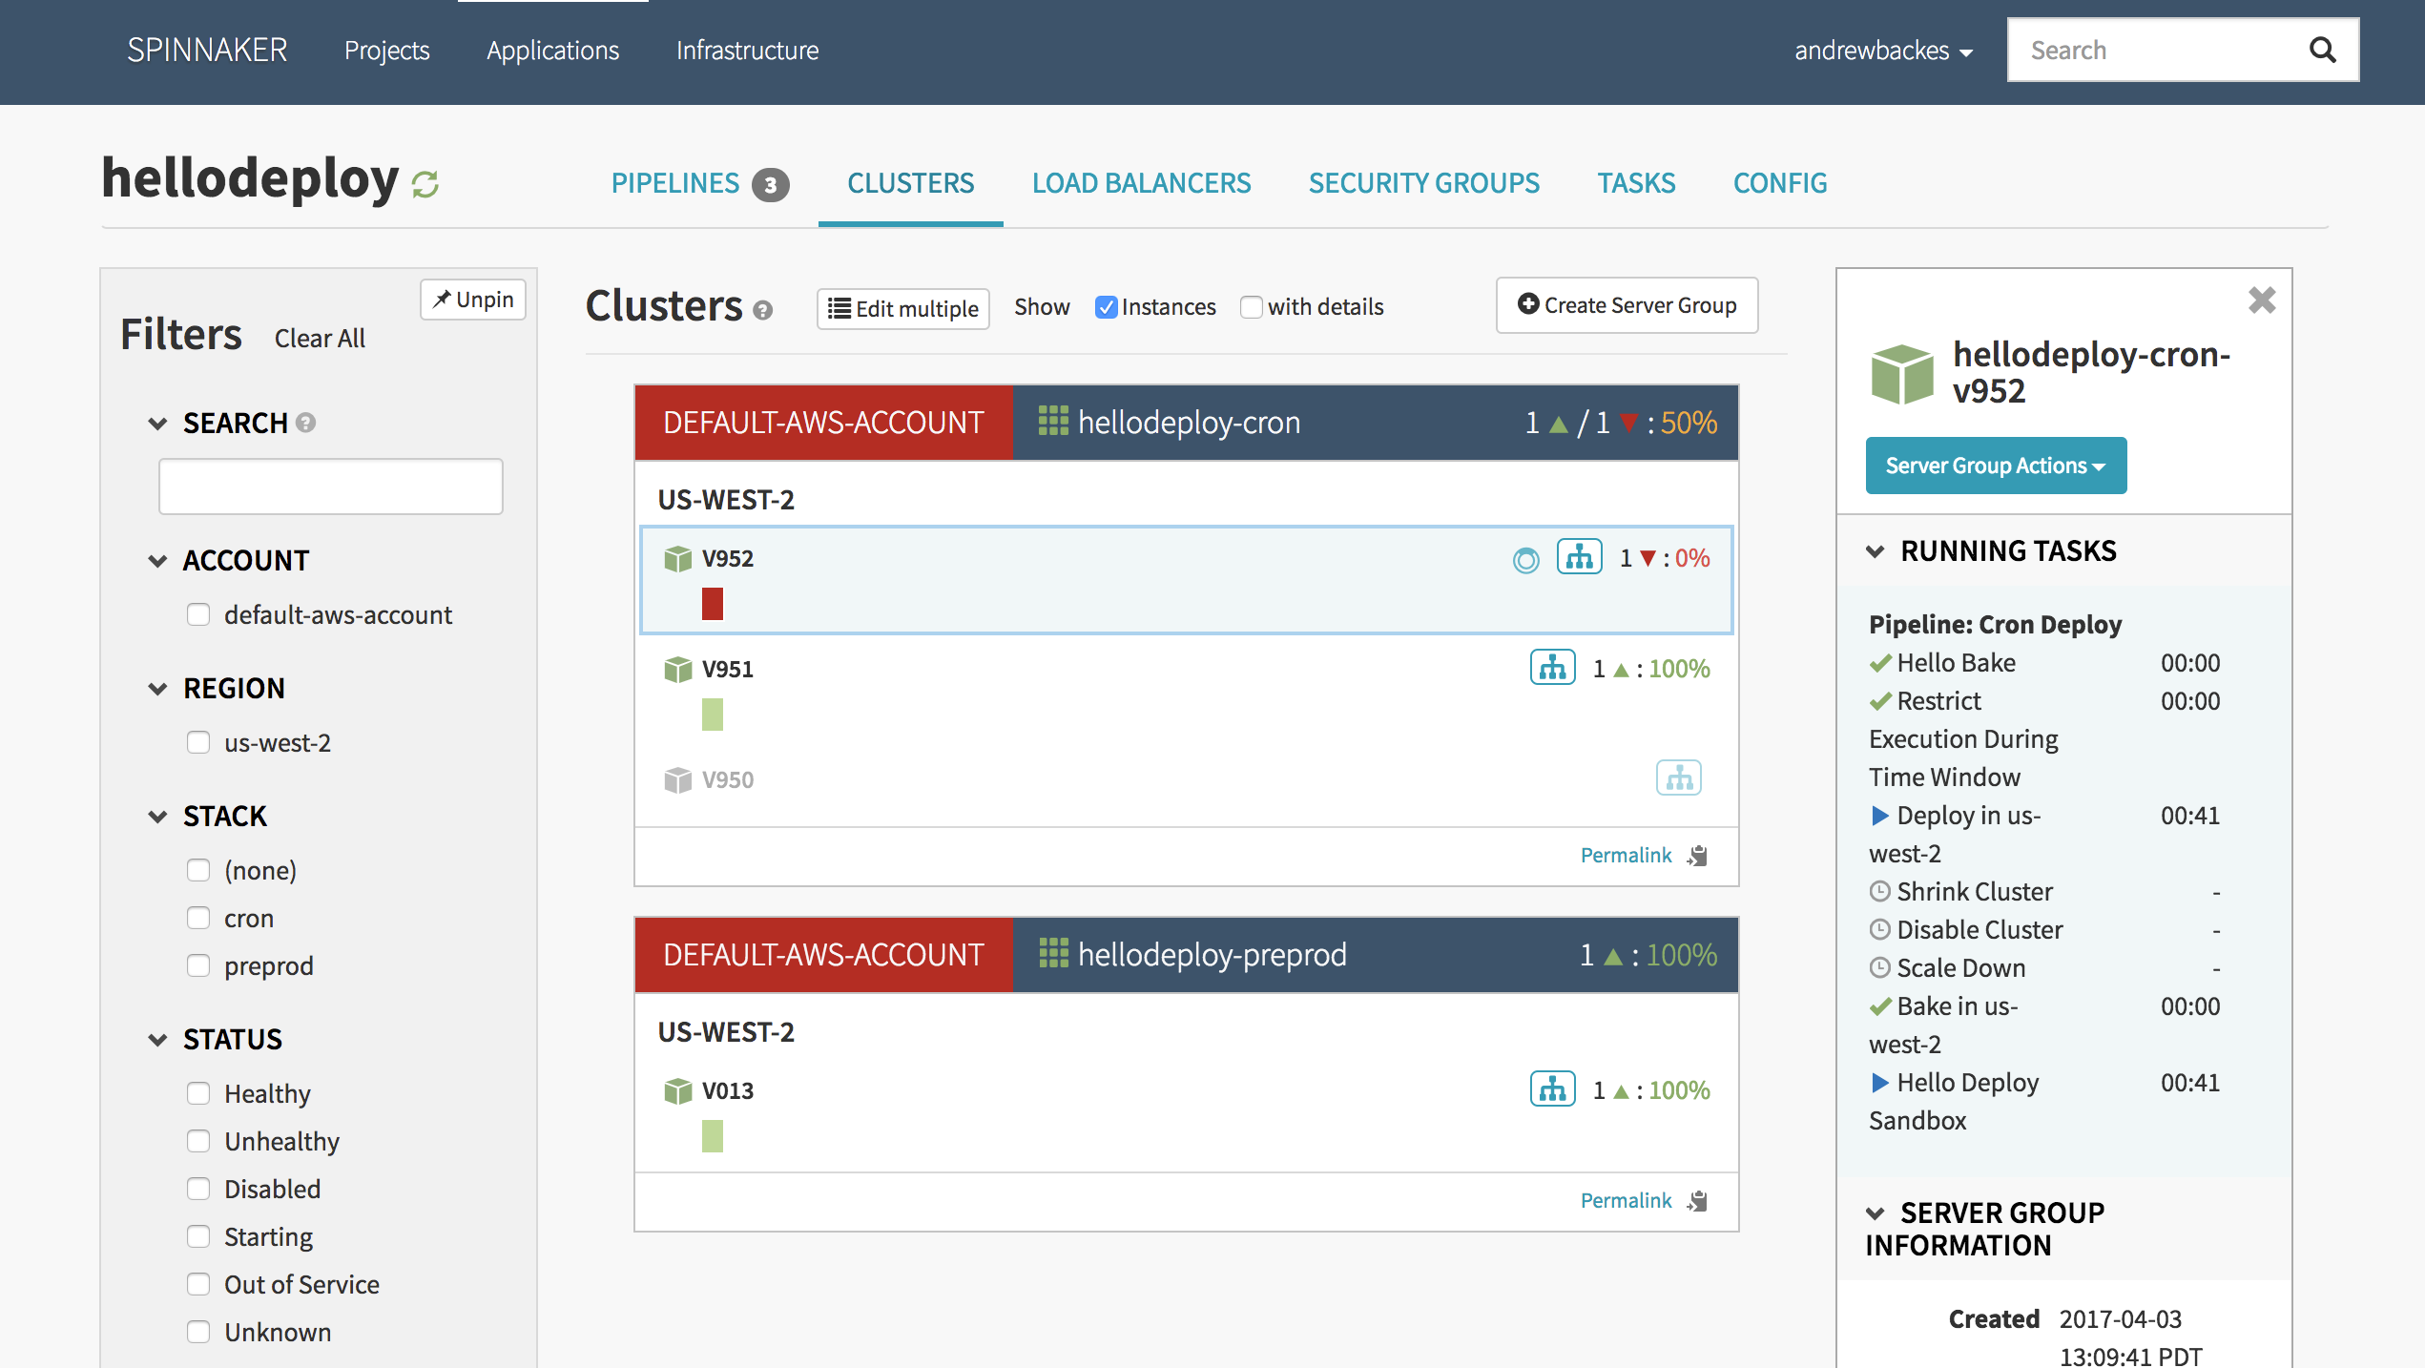
Task: Click the Filters search input field
Action: pyautogui.click(x=330, y=487)
